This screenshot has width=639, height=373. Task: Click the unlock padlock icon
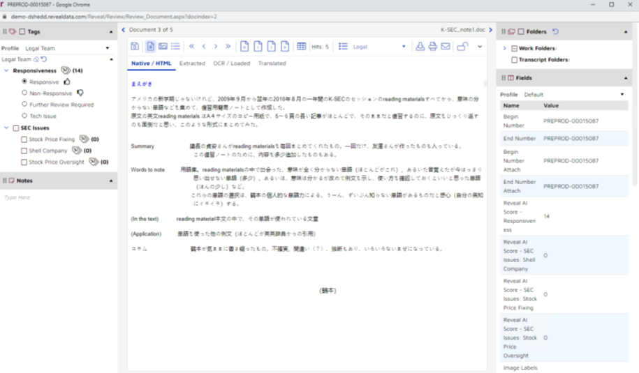click(x=462, y=47)
